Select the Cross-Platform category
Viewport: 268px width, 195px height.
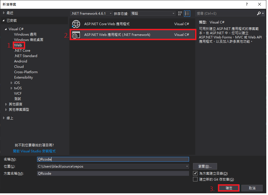pos(26,72)
